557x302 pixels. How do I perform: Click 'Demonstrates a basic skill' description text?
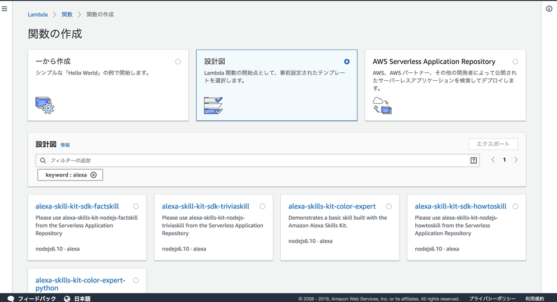337,222
